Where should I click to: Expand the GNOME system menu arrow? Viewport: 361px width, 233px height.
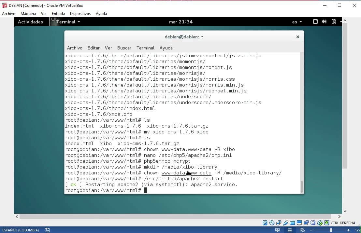[x=341, y=21]
